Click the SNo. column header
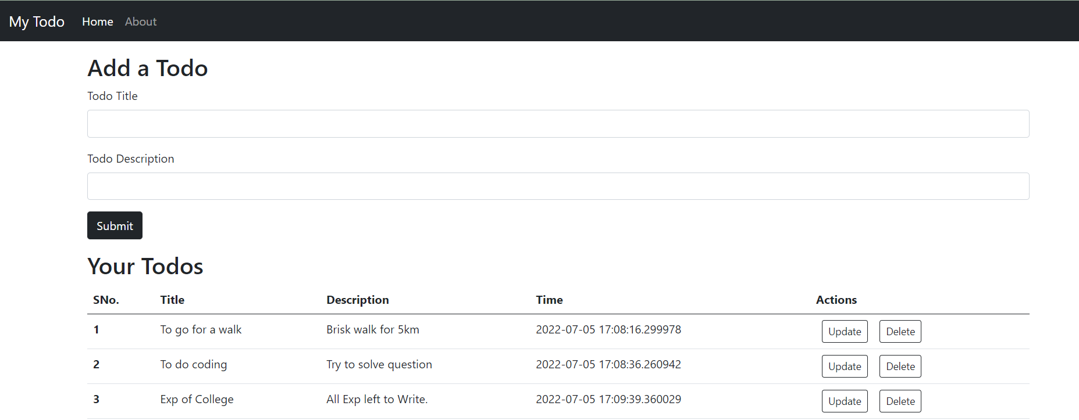The width and height of the screenshot is (1079, 420). pyautogui.click(x=106, y=300)
